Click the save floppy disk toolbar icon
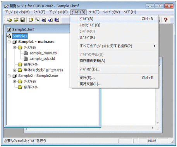The width and height of the screenshot is (177, 147). (x=23, y=20)
